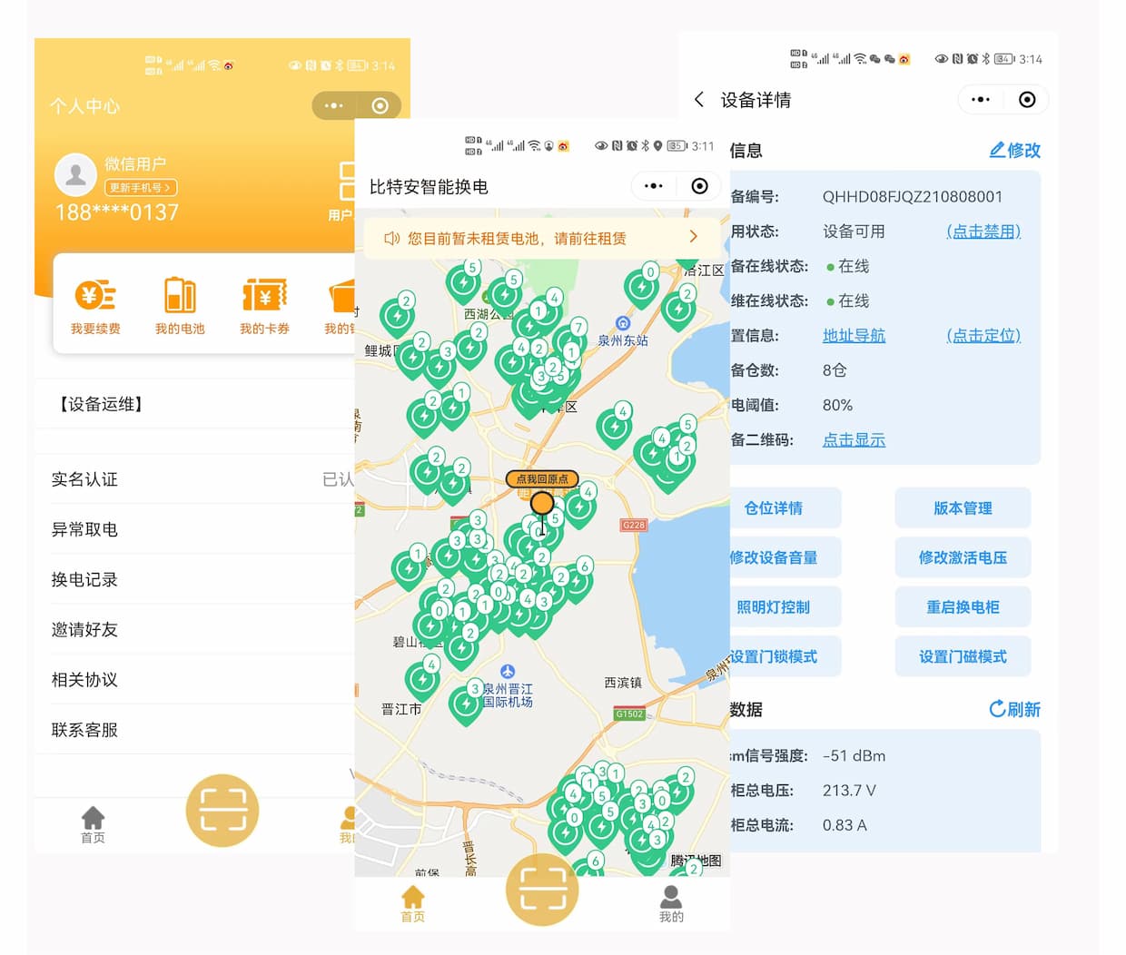Toggle device status via 点击禁用
This screenshot has width=1126, height=955.
983,231
